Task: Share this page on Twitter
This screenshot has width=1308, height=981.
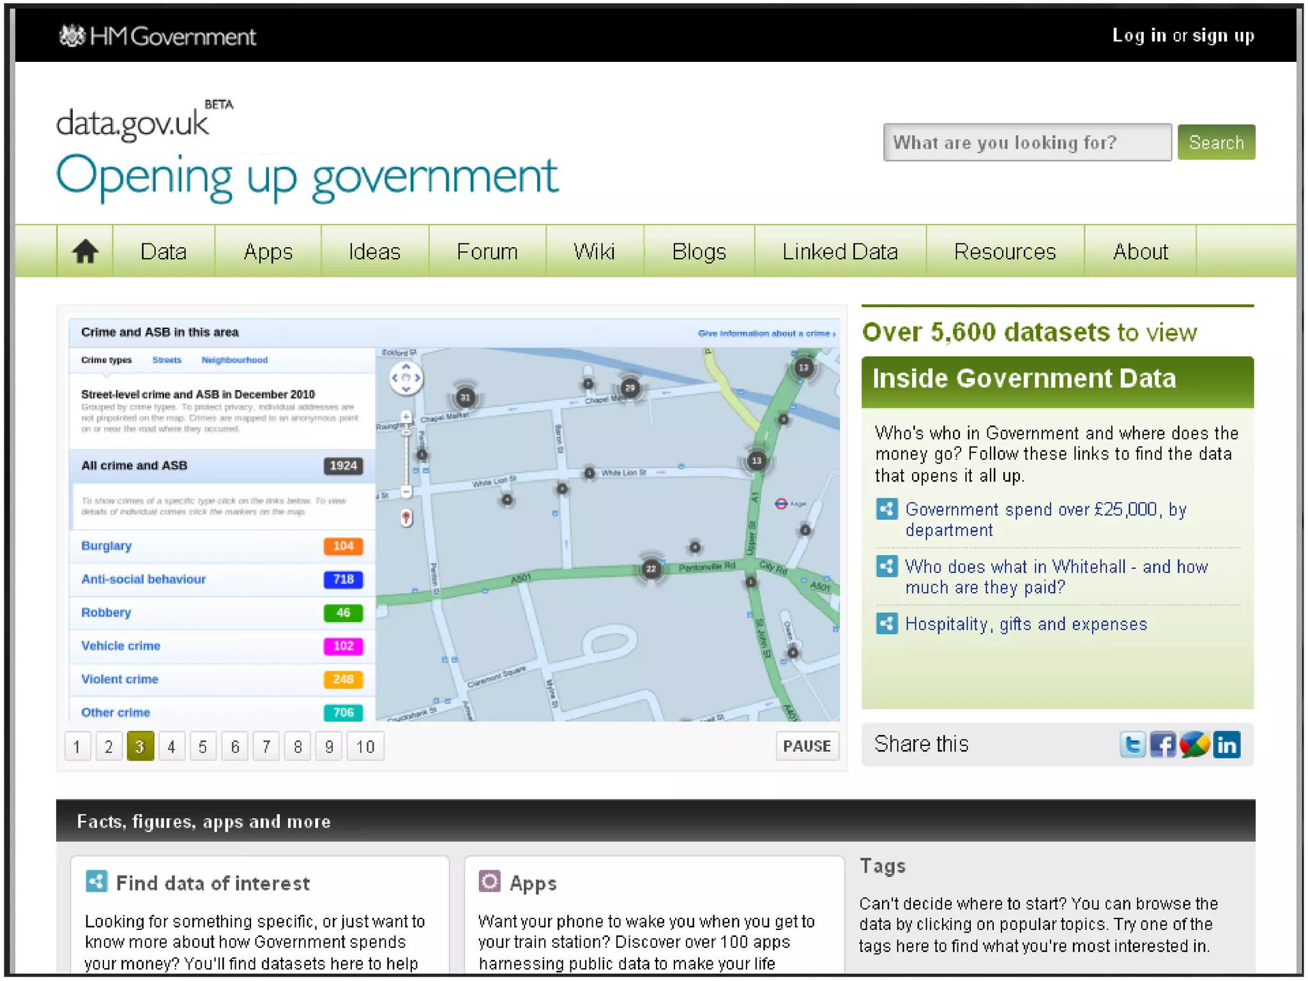Action: (1132, 745)
